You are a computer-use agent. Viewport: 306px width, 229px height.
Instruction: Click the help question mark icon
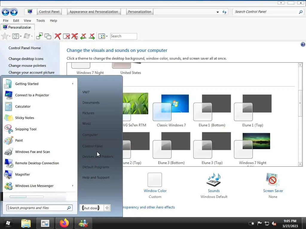pyautogui.click(x=303, y=44)
